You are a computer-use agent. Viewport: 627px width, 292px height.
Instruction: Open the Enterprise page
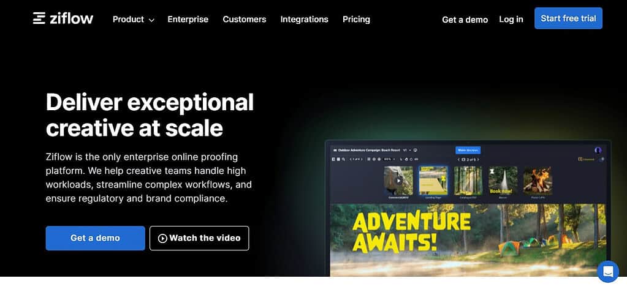[188, 19]
